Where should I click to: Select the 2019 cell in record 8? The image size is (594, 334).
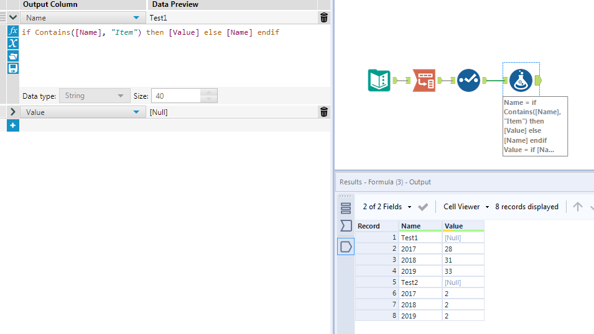tap(420, 316)
